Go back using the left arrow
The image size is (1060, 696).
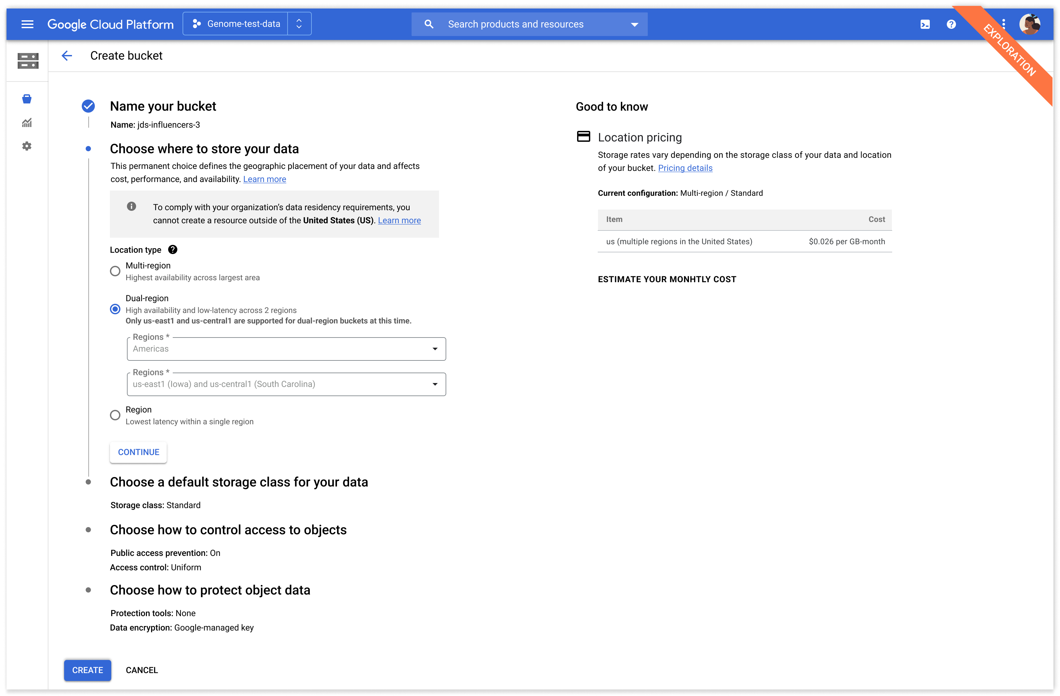coord(67,56)
